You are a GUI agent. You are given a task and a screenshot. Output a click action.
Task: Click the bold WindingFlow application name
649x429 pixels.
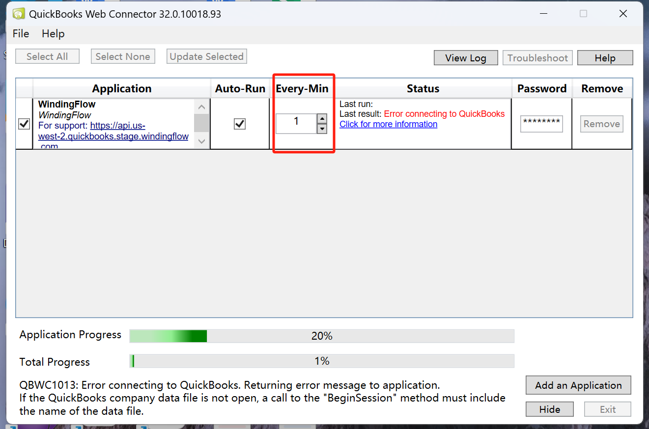[x=67, y=104]
